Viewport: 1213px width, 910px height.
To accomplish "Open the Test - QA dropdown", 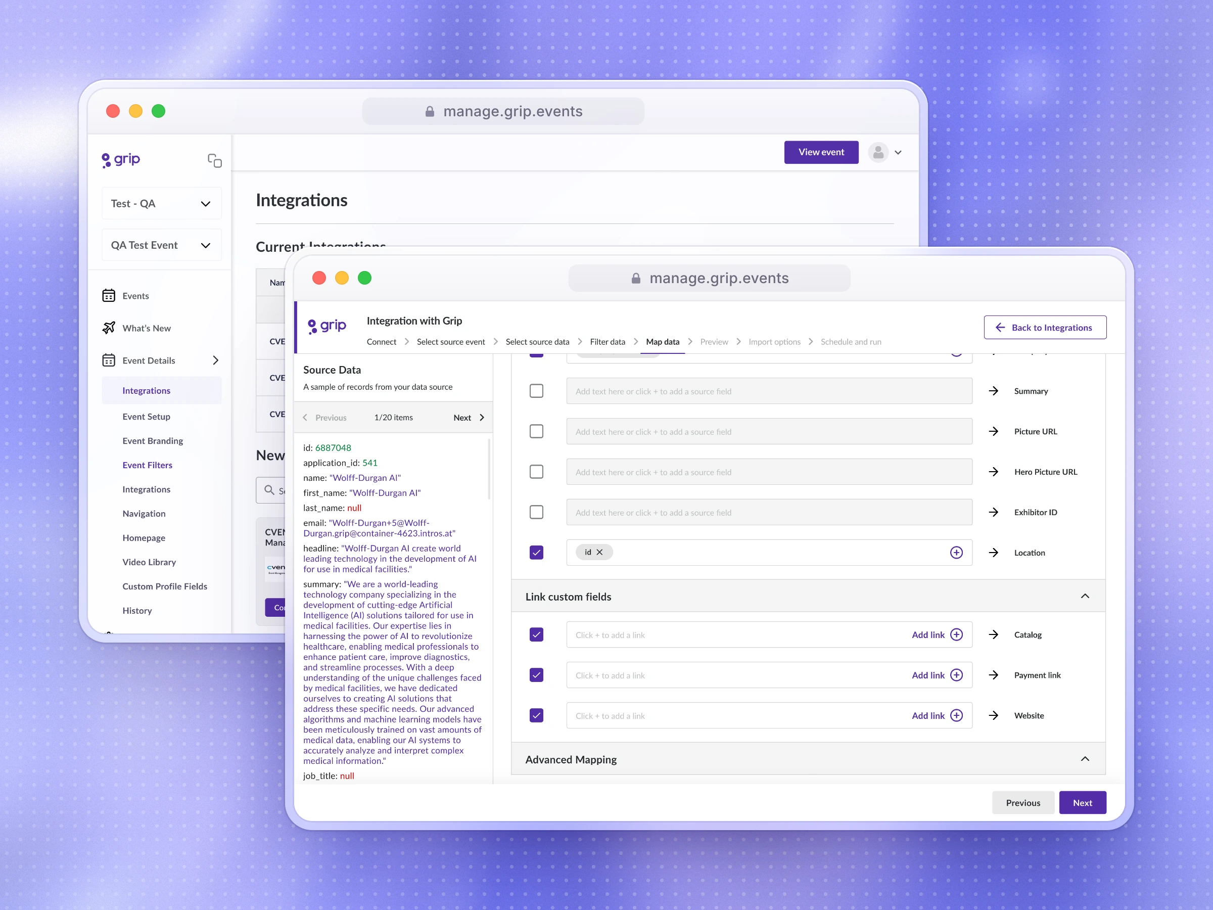I will click(162, 204).
